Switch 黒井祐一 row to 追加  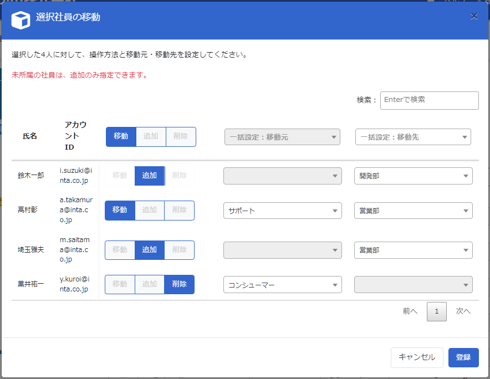pos(150,284)
